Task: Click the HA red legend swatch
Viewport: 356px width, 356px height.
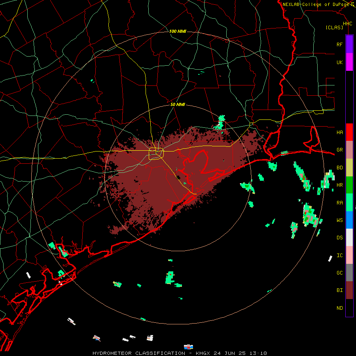Action: tap(349, 132)
